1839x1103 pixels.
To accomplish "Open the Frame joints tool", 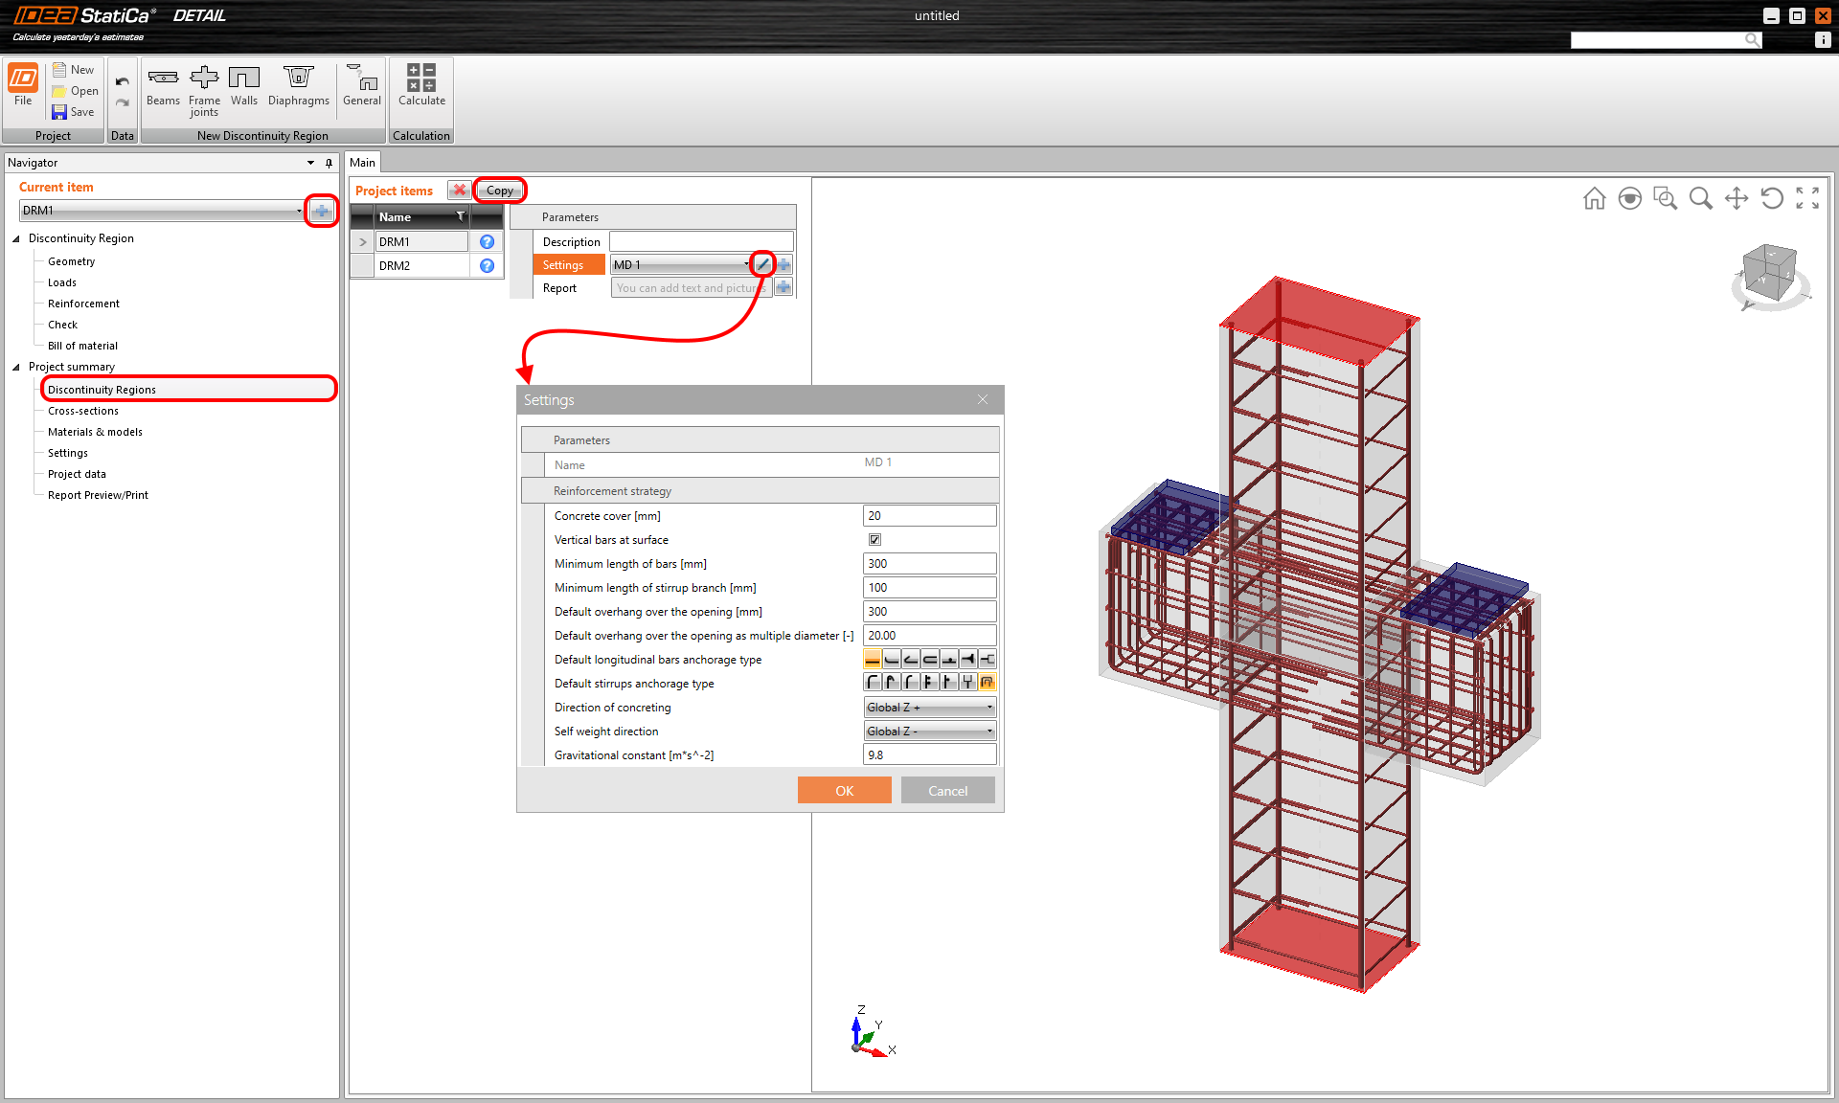I will 204,89.
